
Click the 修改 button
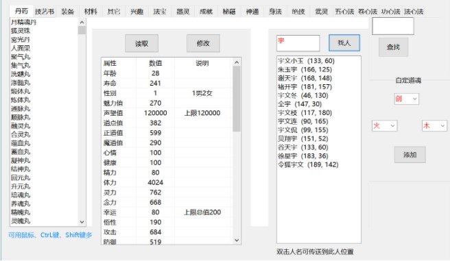(x=203, y=44)
